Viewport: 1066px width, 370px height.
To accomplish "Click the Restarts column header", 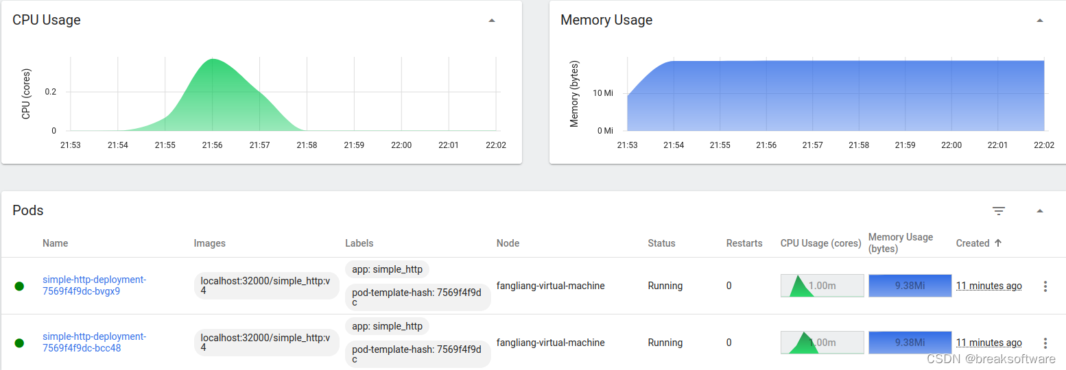I will pyautogui.click(x=744, y=243).
